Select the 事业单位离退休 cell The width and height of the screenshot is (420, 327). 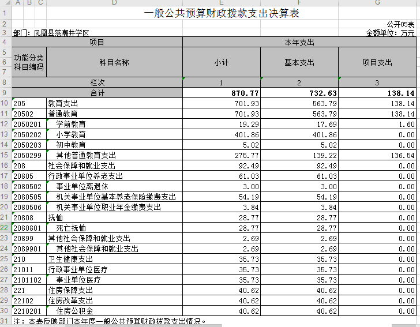pyautogui.click(x=114, y=186)
